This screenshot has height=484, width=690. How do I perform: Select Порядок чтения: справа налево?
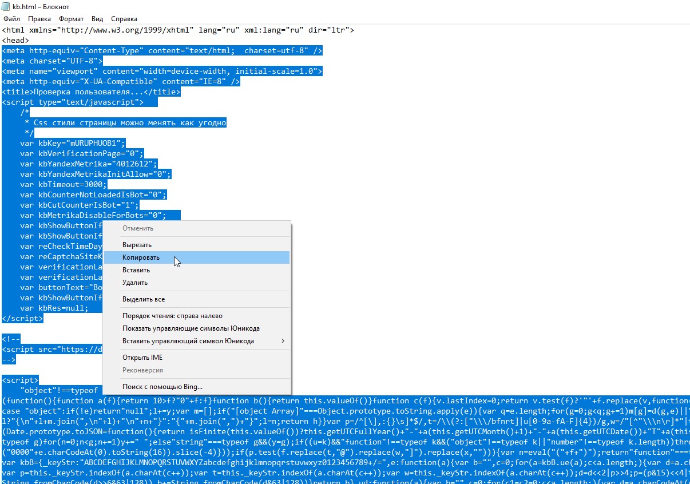pyautogui.click(x=197, y=316)
